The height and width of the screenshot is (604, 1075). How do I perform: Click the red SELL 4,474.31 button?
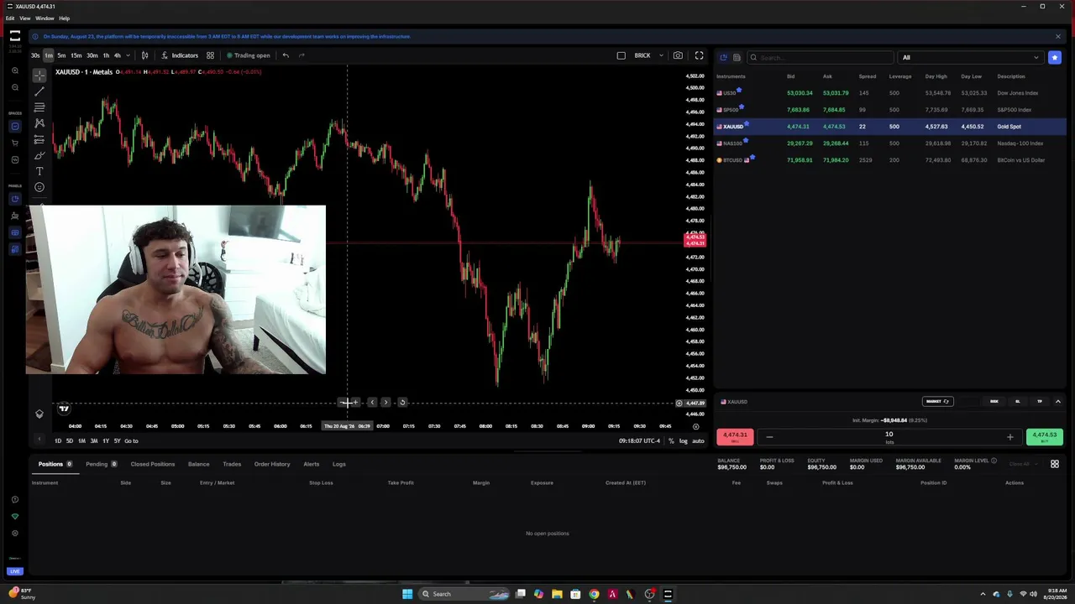click(x=735, y=436)
